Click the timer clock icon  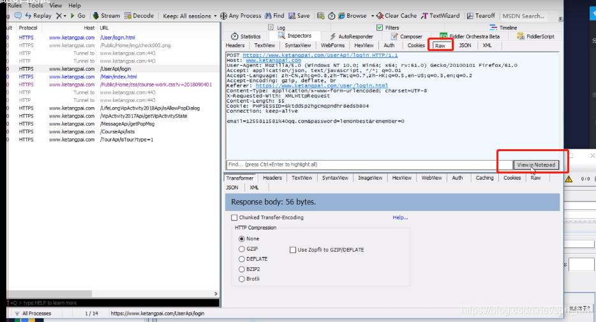point(331,15)
